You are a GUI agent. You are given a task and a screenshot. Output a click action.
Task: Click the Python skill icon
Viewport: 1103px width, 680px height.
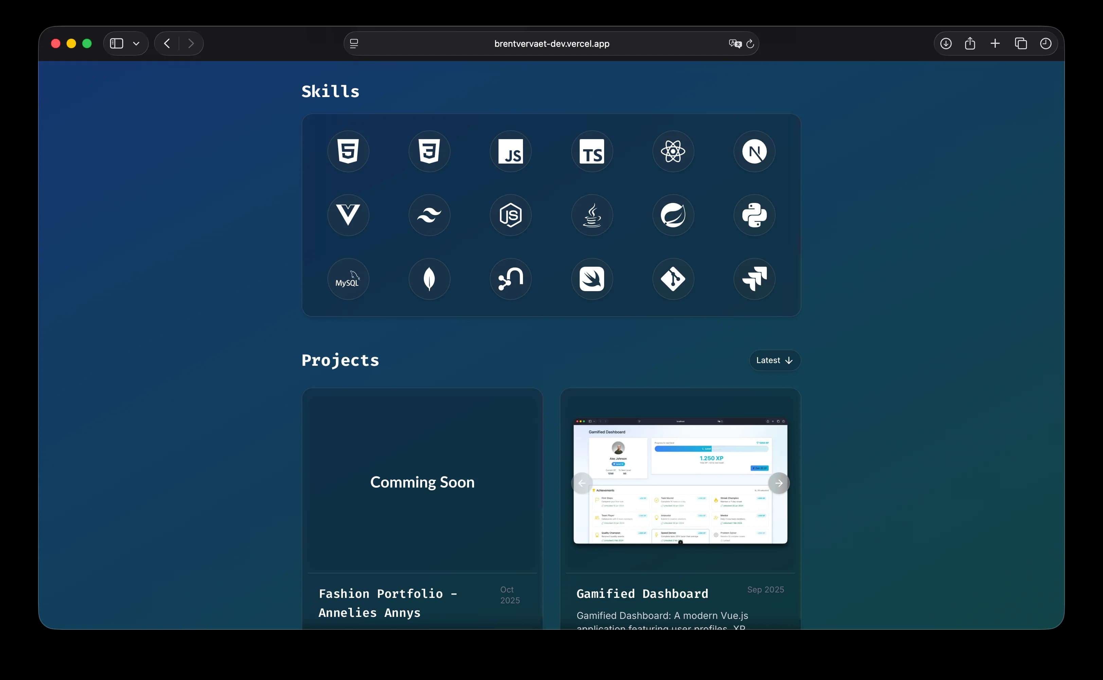pyautogui.click(x=754, y=215)
